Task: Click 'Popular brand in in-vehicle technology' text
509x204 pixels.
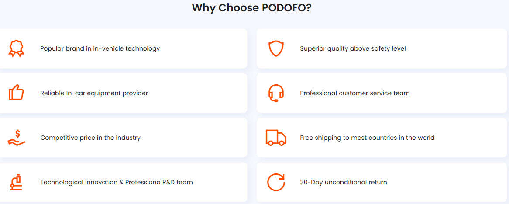Action: 100,48
